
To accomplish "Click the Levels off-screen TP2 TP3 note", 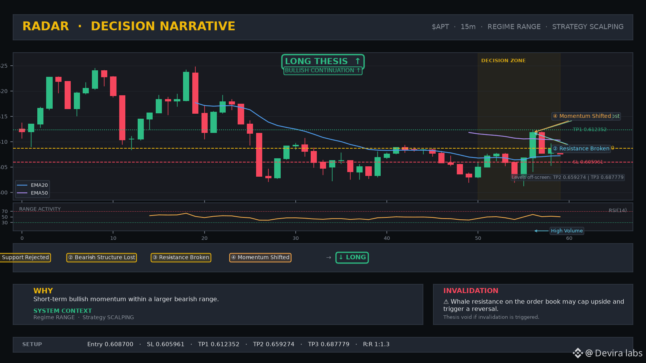I will 568,177.
